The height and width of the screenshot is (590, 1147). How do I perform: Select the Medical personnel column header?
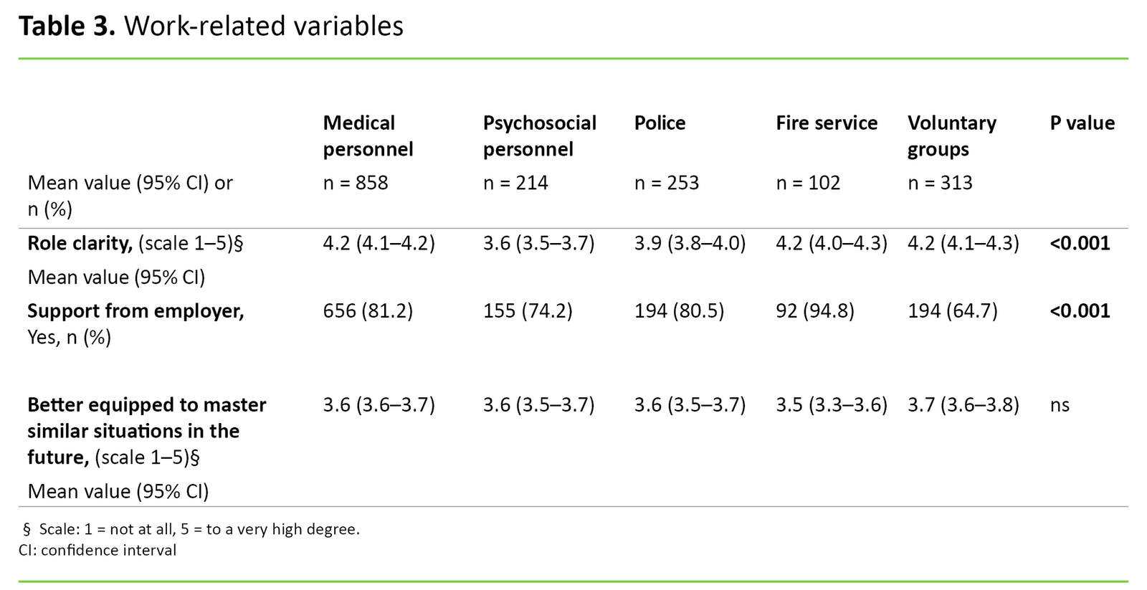pos(368,135)
